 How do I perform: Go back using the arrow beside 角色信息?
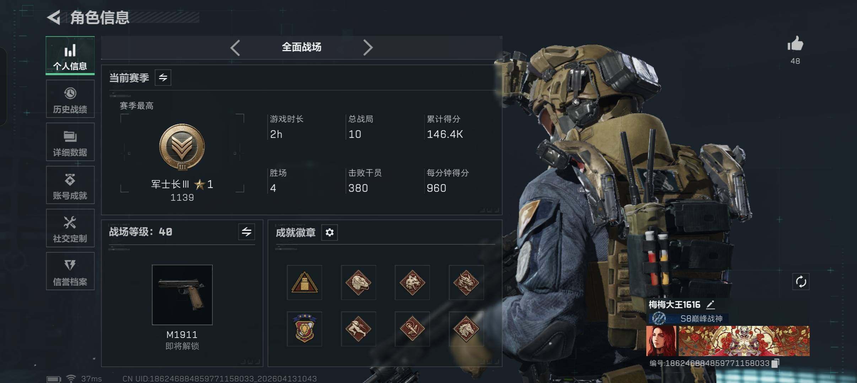[54, 17]
